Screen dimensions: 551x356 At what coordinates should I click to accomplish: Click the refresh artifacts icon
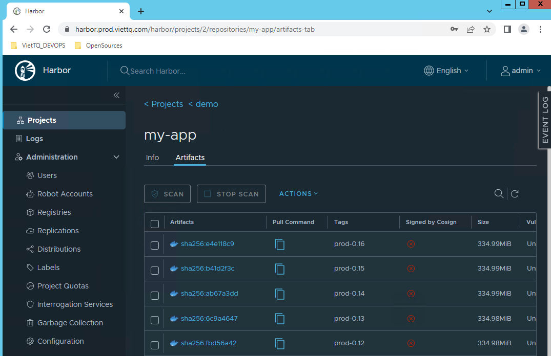click(x=515, y=194)
